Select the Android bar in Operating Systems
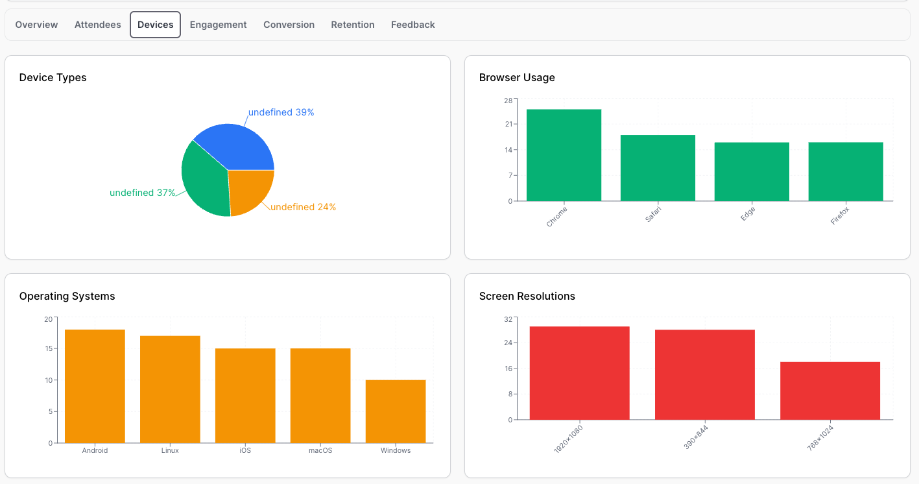The image size is (919, 484). (95, 386)
